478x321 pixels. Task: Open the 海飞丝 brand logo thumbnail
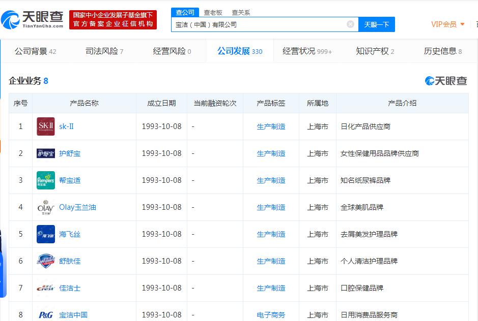point(46,234)
